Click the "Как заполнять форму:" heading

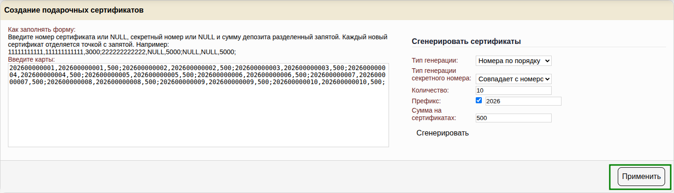[x=42, y=30]
